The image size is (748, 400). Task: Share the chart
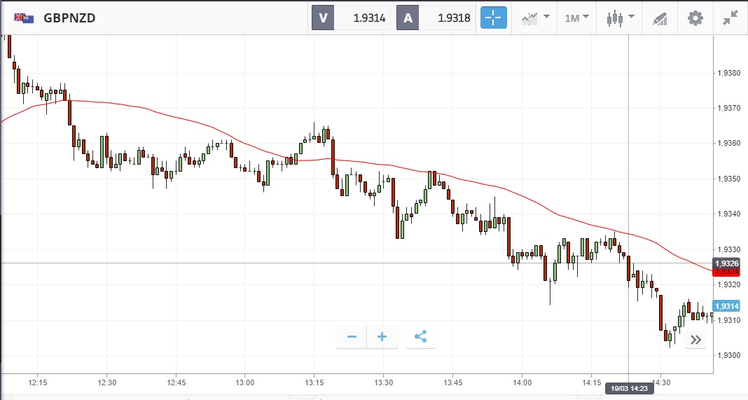(420, 337)
